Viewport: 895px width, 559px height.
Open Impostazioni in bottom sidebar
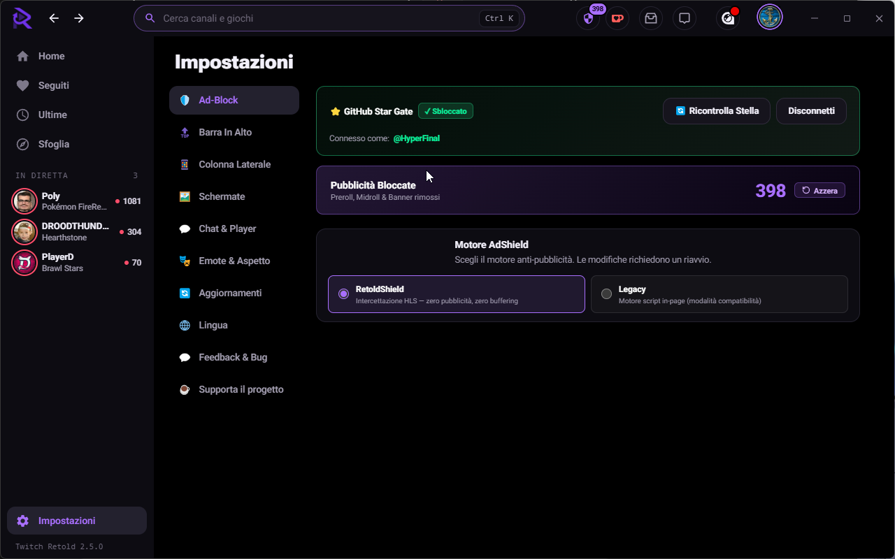pyautogui.click(x=77, y=521)
